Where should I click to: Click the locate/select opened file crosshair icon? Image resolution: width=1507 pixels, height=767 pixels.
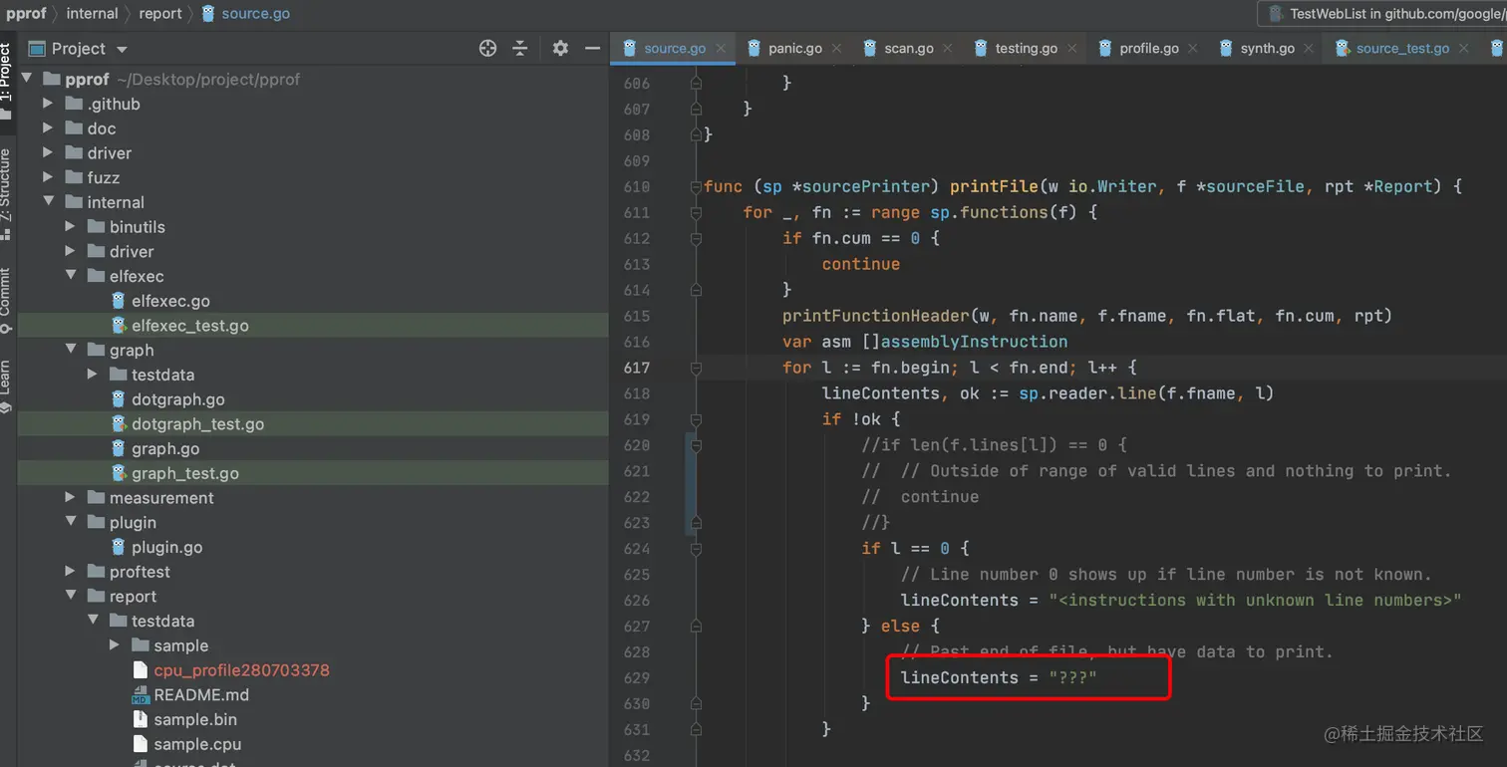pos(487,48)
